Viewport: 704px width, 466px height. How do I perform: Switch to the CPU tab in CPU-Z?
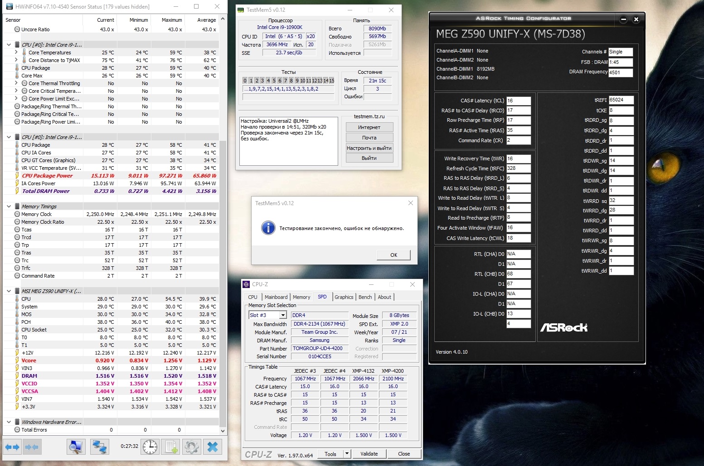click(252, 297)
